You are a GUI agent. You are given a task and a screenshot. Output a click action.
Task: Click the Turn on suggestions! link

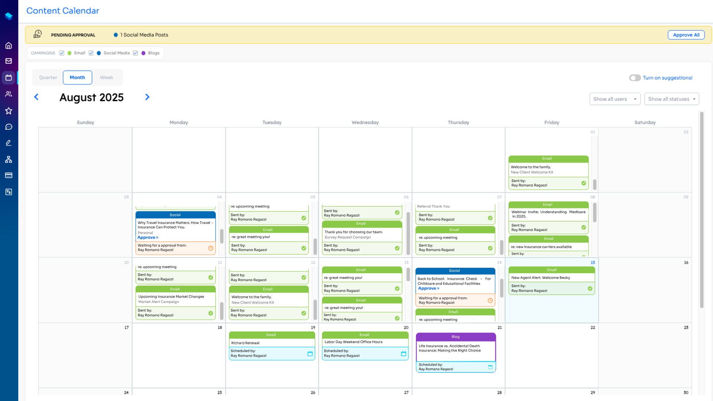tap(667, 78)
